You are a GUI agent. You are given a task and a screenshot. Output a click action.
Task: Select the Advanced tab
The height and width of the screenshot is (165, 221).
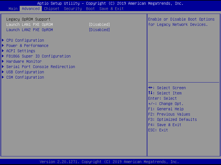pyautogui.click(x=30, y=9)
